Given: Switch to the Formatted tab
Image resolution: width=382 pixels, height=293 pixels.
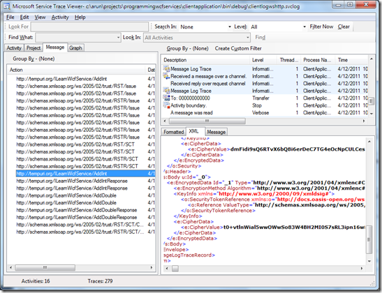Looking at the screenshot, I should tap(173, 132).
